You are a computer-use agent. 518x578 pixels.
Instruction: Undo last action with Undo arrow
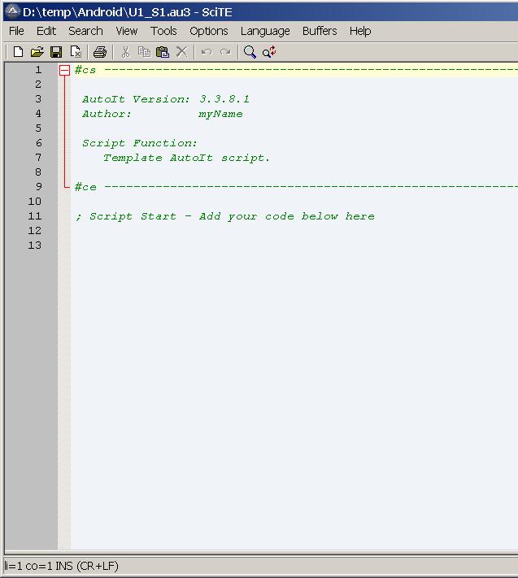[207, 52]
